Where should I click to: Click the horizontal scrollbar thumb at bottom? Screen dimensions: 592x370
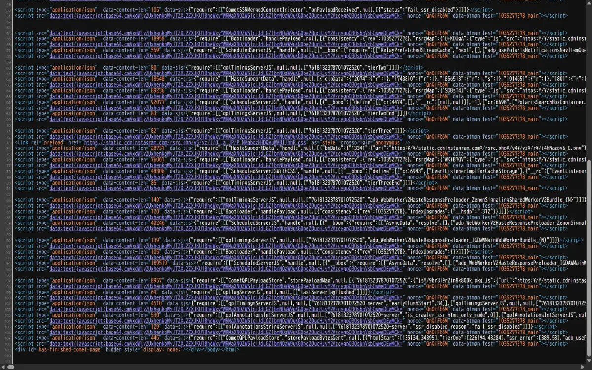pos(10,367)
